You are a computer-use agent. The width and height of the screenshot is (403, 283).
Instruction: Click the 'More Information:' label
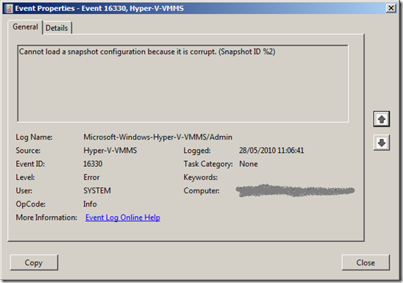click(46, 218)
